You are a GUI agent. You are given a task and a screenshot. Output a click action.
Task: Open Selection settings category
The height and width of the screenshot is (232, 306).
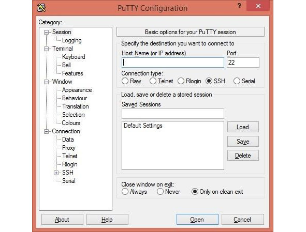point(74,115)
